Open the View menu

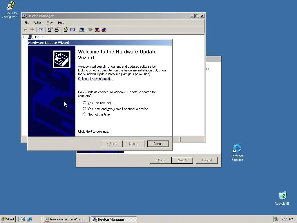point(50,23)
